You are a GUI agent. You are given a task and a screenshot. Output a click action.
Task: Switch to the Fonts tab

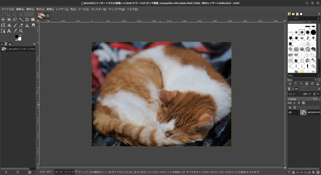(x=297, y=14)
